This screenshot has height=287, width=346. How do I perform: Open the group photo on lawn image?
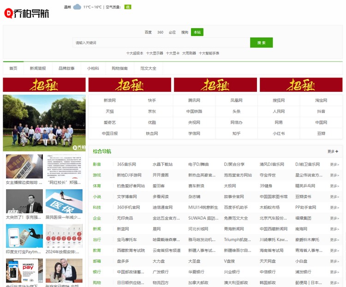point(44,123)
